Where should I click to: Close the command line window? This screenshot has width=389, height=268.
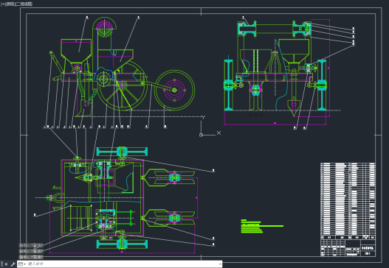point(6,264)
